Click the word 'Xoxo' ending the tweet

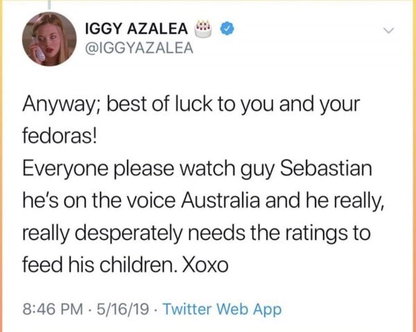tap(205, 265)
